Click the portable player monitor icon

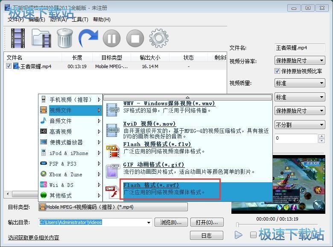click(43, 142)
